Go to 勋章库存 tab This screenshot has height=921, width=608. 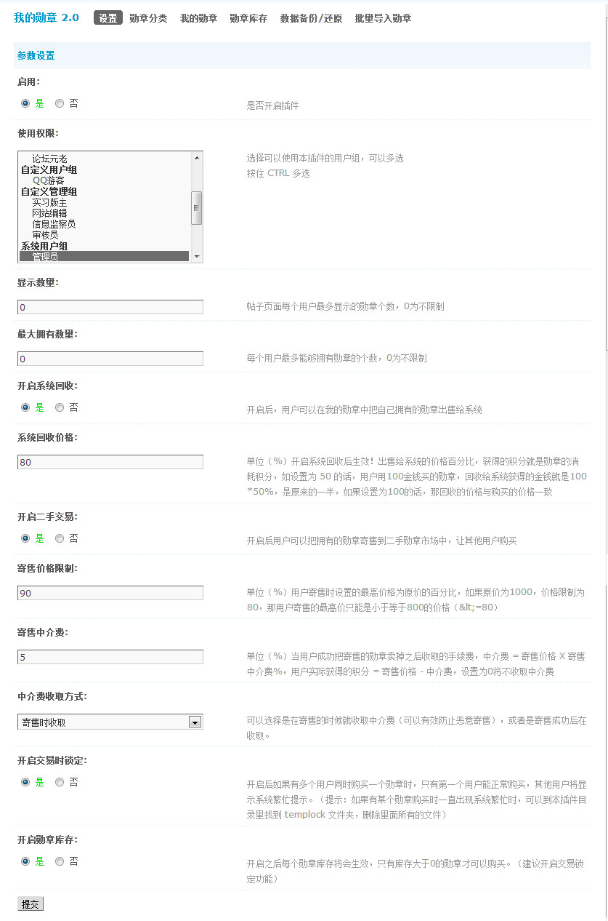tap(248, 18)
